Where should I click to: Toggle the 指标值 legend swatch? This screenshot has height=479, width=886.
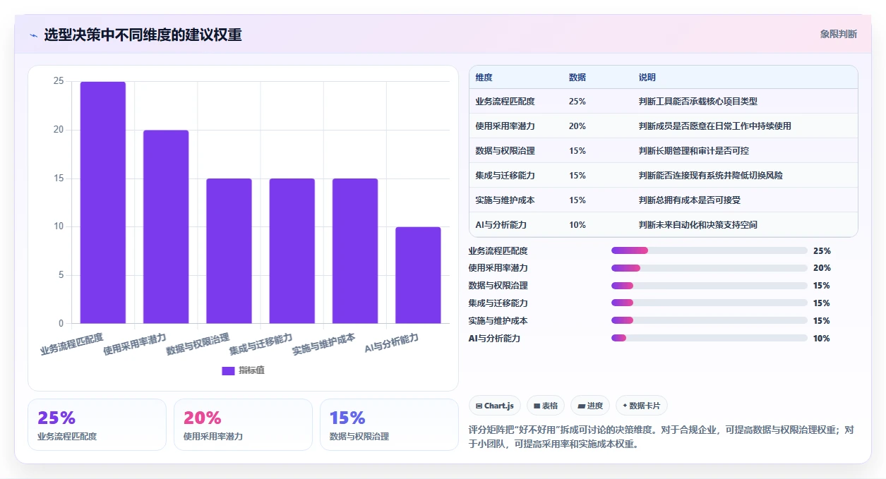tap(228, 370)
